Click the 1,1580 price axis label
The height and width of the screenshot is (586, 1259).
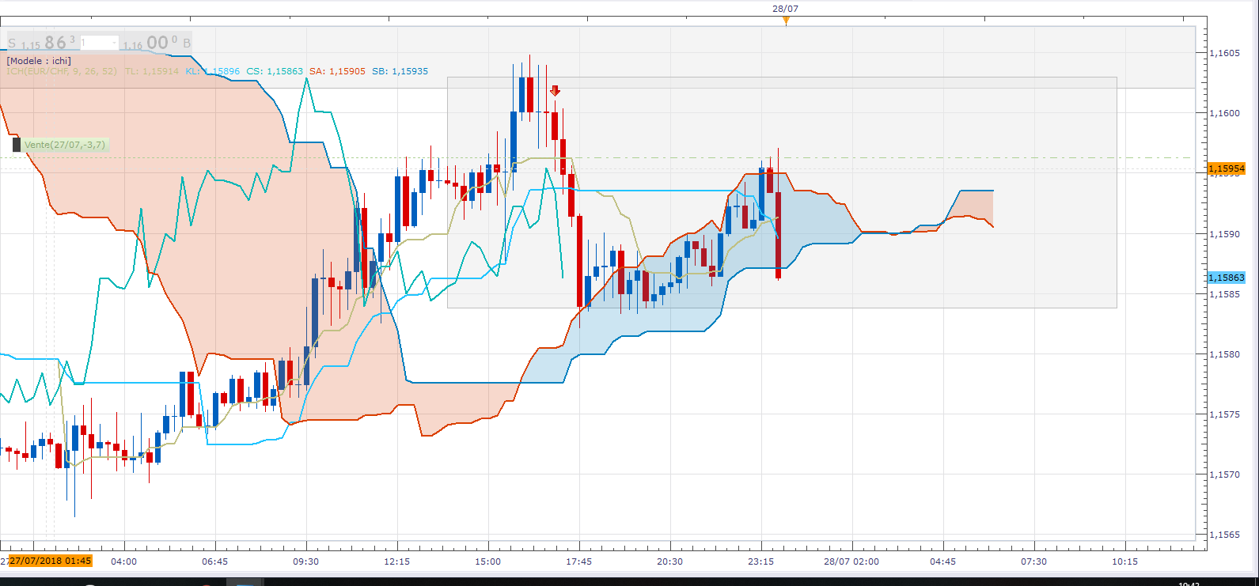click(x=1224, y=354)
